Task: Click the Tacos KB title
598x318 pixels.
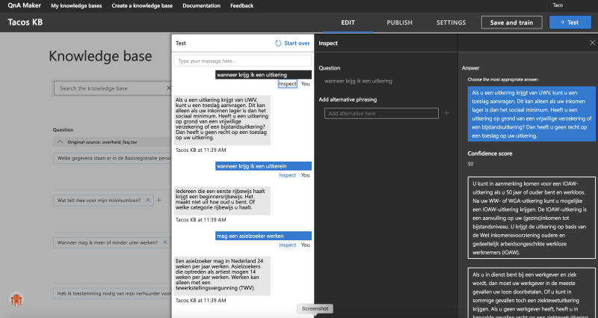Action: pos(25,22)
